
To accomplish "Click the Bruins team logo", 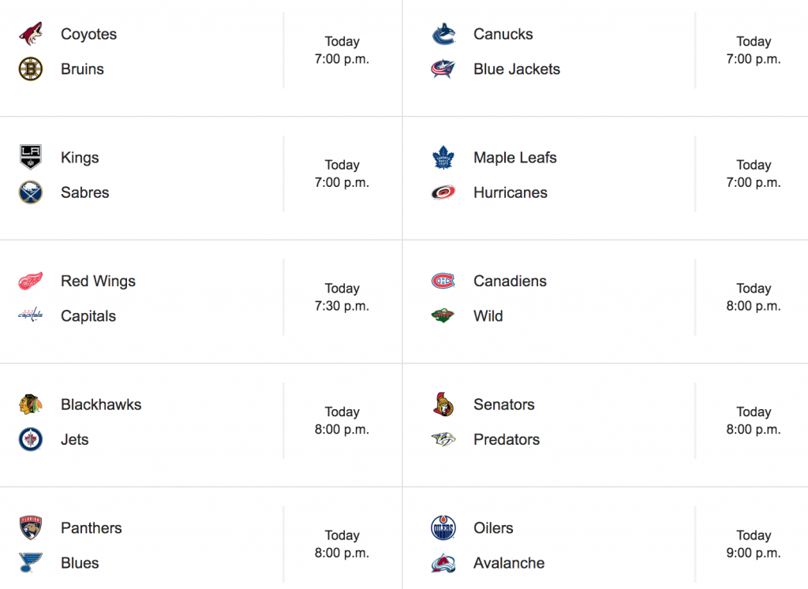I will tap(31, 69).
